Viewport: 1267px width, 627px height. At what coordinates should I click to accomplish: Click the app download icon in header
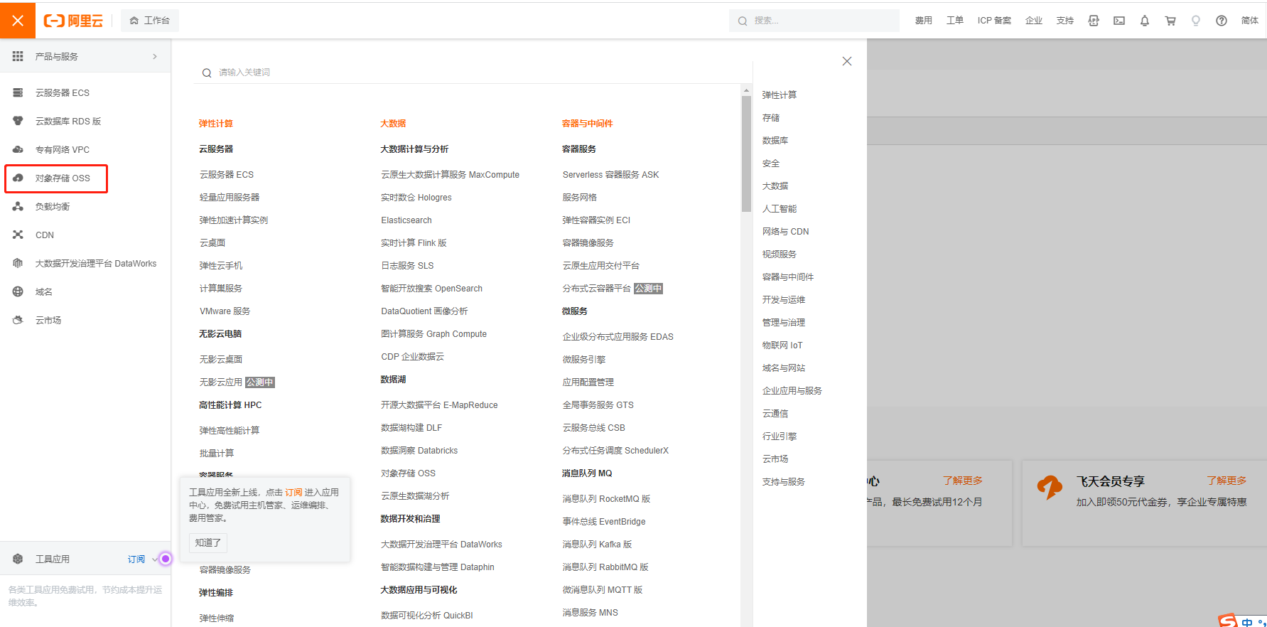[1094, 21]
